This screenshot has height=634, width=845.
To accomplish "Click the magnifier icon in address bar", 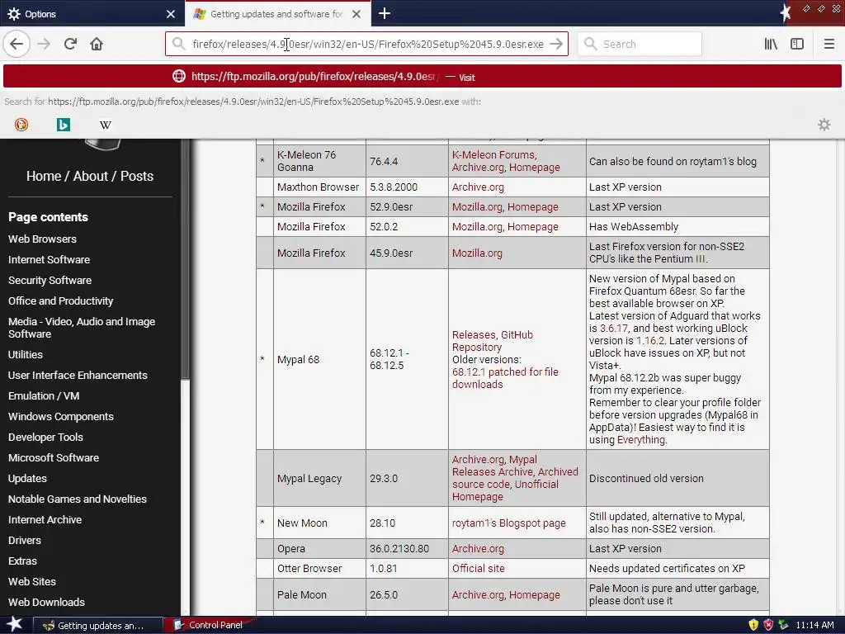I will (178, 44).
